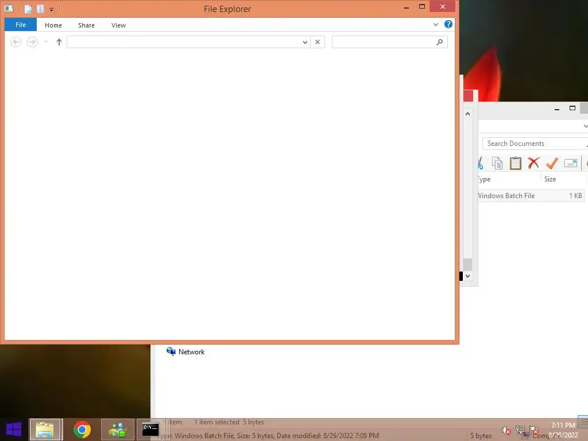Open the recent locations dropdown arrow

click(46, 42)
